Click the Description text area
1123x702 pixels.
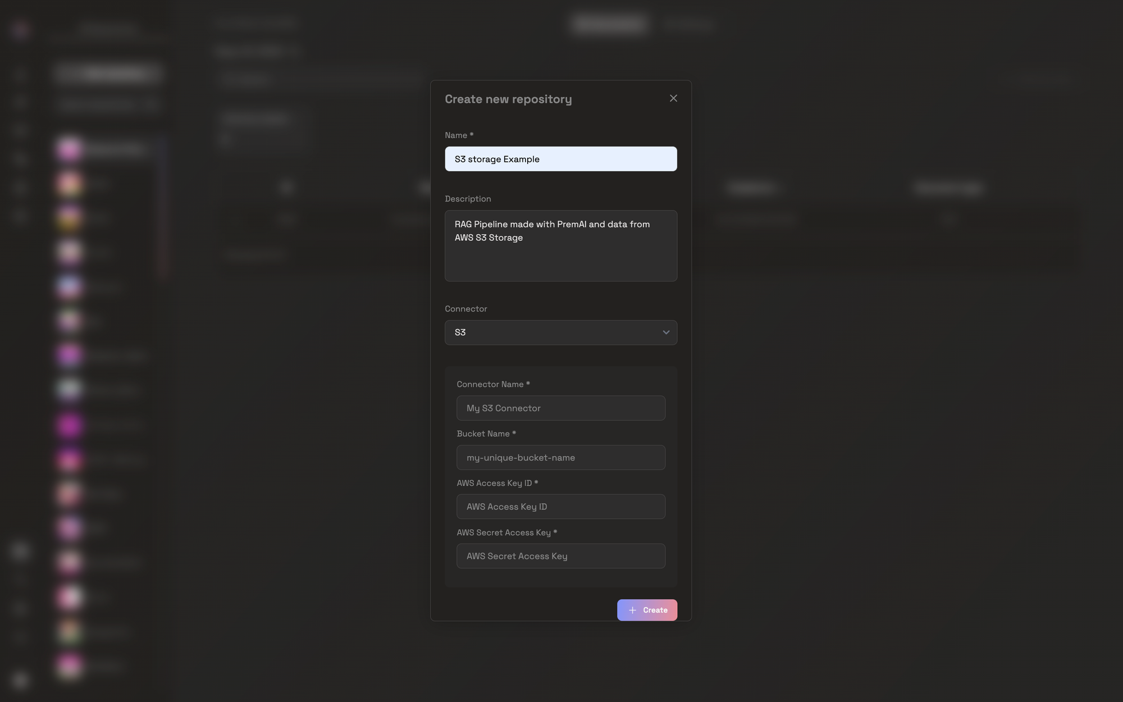pyautogui.click(x=561, y=246)
